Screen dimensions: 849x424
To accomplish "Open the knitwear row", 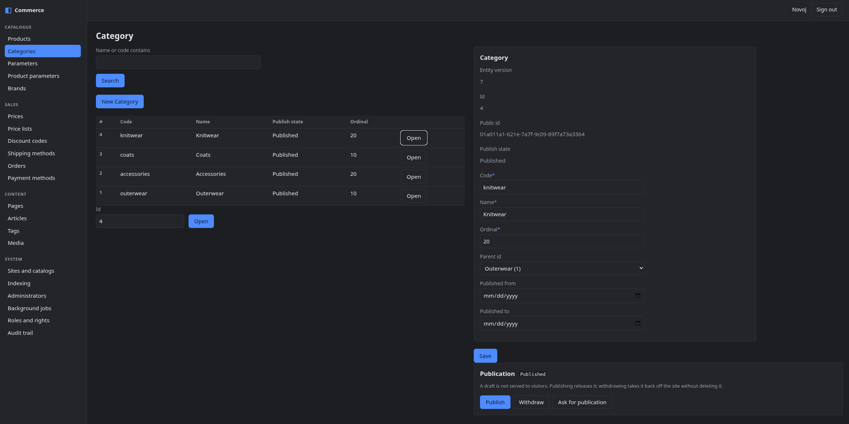I will 414,138.
